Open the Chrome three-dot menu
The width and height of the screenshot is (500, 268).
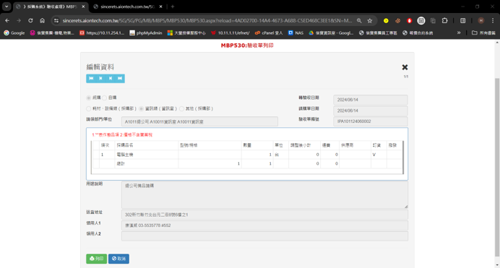pos(493,21)
